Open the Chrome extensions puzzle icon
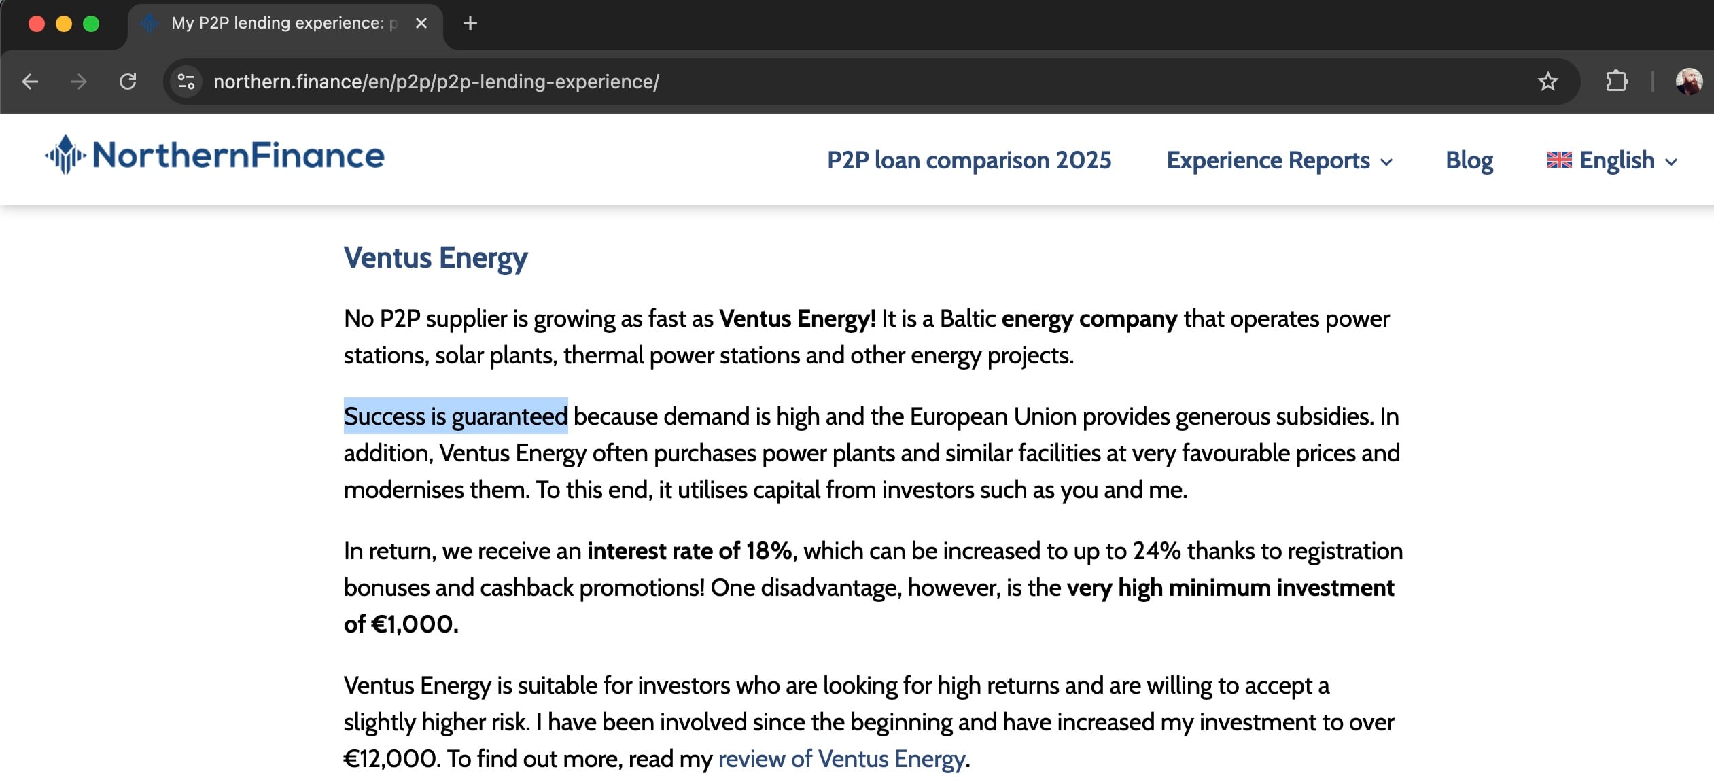 tap(1616, 82)
